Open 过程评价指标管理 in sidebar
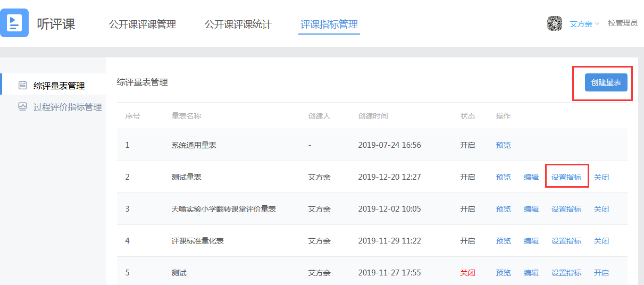Screen dimensions: 644x285 coord(67,107)
